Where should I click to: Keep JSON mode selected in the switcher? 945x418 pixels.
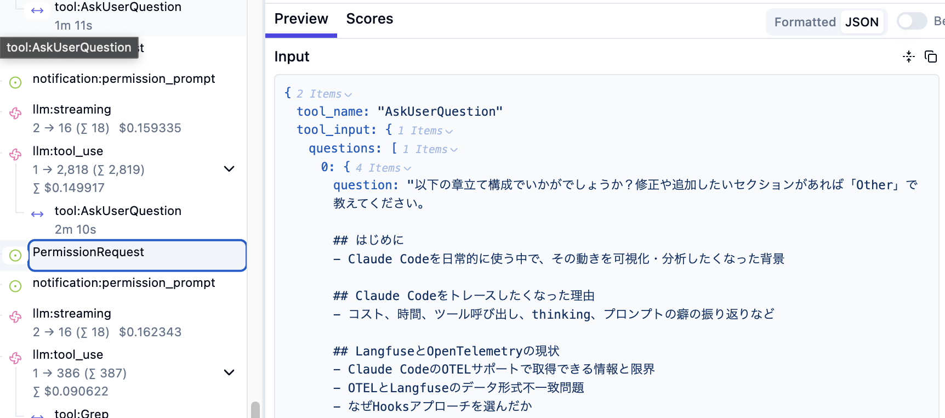point(862,22)
